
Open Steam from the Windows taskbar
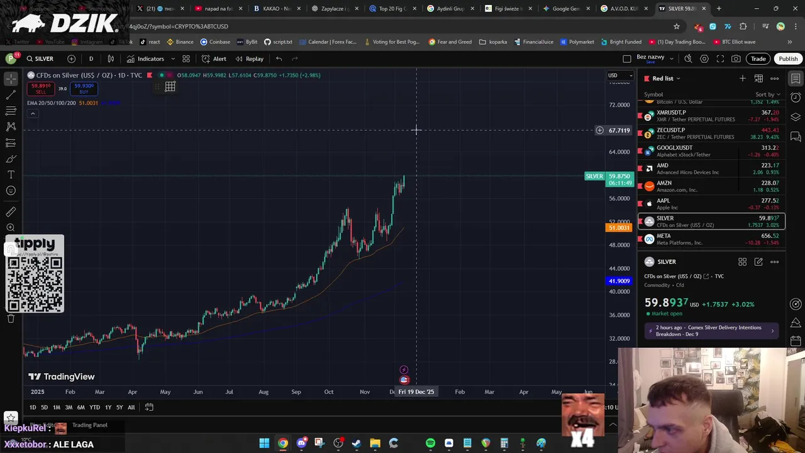point(357,443)
